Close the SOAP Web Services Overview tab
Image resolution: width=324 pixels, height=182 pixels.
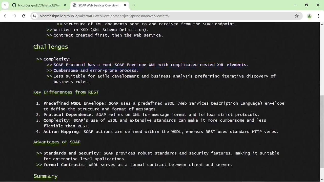tap(125, 5)
